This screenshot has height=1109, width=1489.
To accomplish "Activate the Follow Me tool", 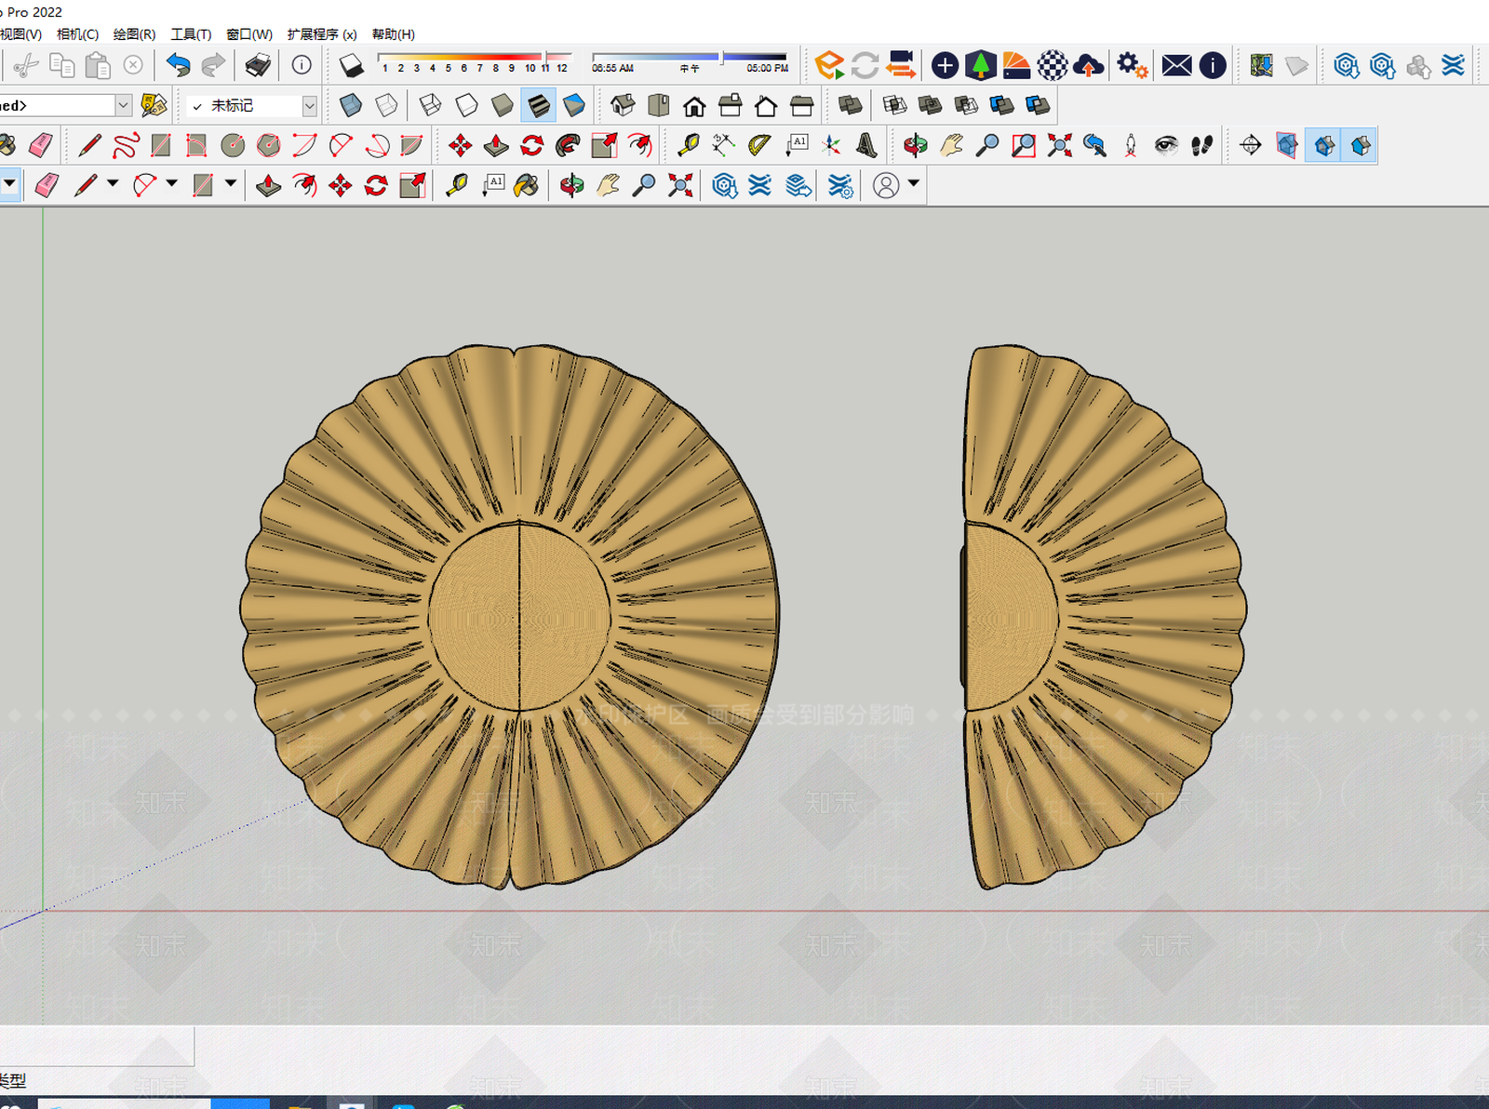I will [568, 145].
